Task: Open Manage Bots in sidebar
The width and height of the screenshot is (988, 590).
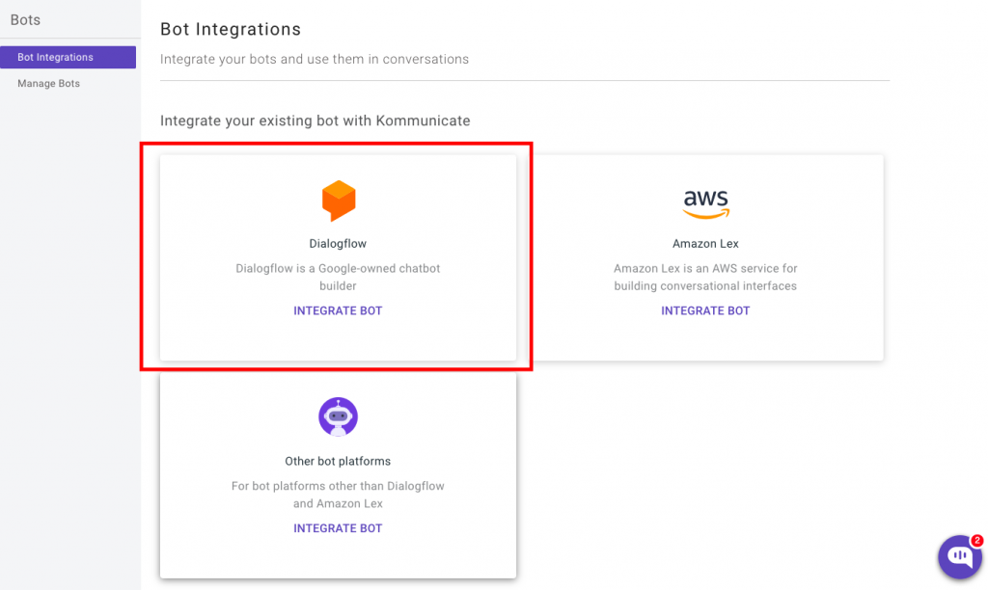Action: [48, 83]
